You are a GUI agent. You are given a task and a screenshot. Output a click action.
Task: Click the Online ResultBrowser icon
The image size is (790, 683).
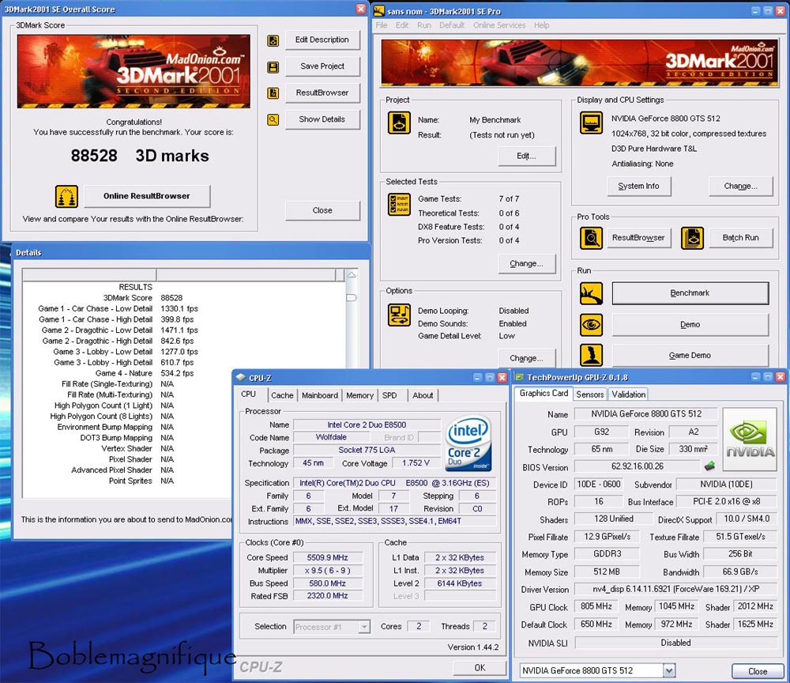point(66,197)
